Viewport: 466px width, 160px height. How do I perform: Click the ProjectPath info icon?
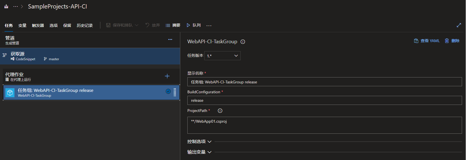tap(220, 111)
